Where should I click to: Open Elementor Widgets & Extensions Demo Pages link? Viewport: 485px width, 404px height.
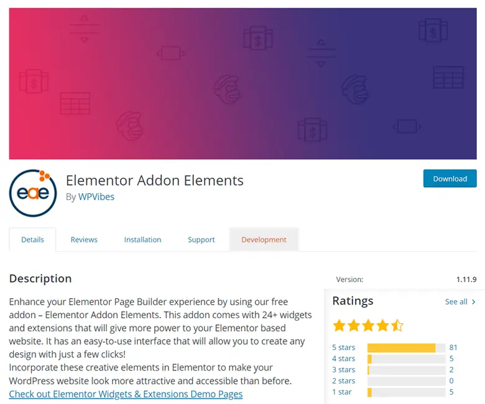pyautogui.click(x=126, y=394)
